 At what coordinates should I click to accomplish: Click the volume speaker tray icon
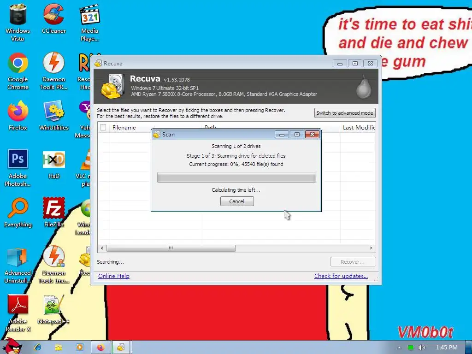click(x=421, y=348)
